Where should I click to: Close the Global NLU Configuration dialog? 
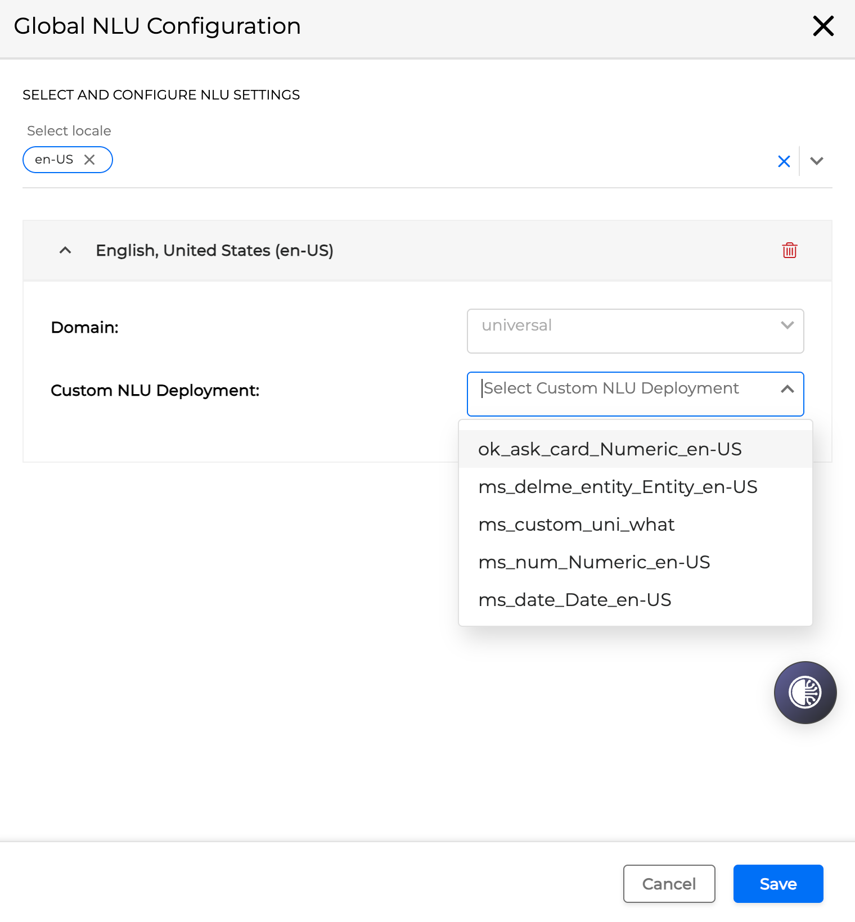point(823,26)
